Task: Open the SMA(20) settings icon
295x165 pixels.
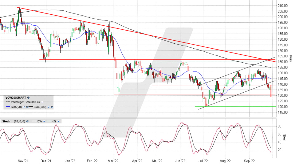Action: [x=27, y=107]
